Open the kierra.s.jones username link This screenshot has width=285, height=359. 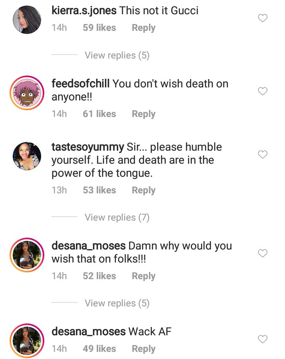[84, 11]
